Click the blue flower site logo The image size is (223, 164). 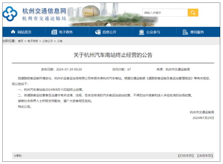coord(10,14)
